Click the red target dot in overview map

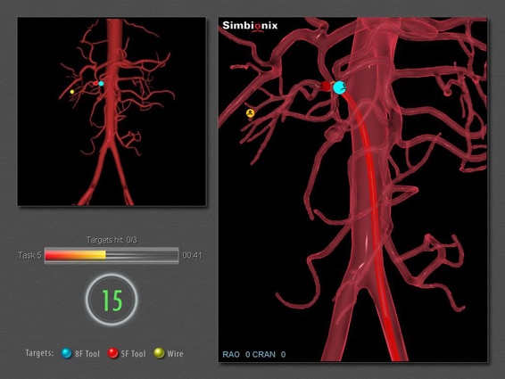click(x=96, y=84)
